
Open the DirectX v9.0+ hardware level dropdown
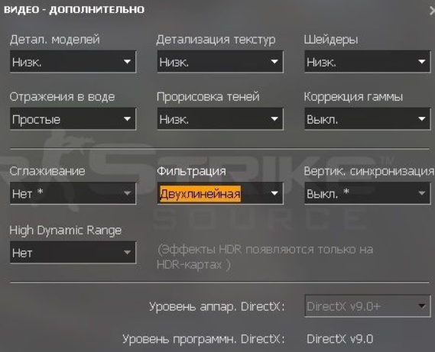coord(367,306)
